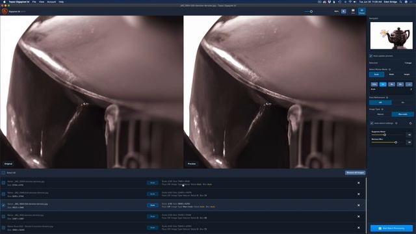Click the Dropbox icon in menu bar
416x234 pixels.
[330, 2]
